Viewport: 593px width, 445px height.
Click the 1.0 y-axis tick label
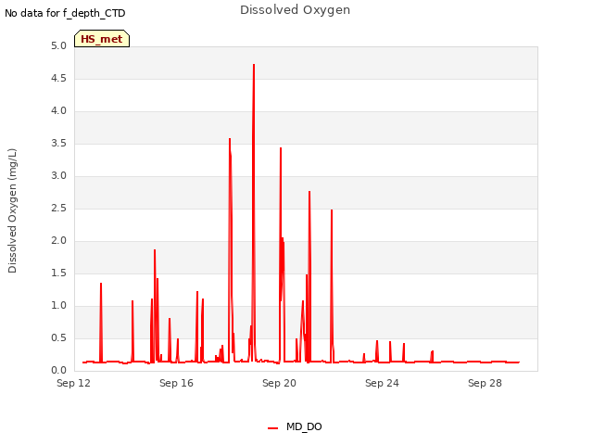pos(58,306)
